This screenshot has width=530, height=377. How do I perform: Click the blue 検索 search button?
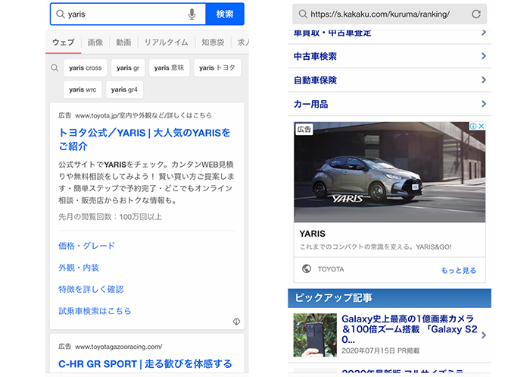pos(225,14)
